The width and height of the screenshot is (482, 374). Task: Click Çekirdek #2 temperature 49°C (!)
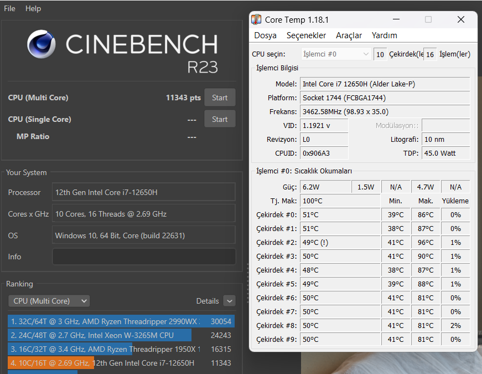(x=340, y=242)
